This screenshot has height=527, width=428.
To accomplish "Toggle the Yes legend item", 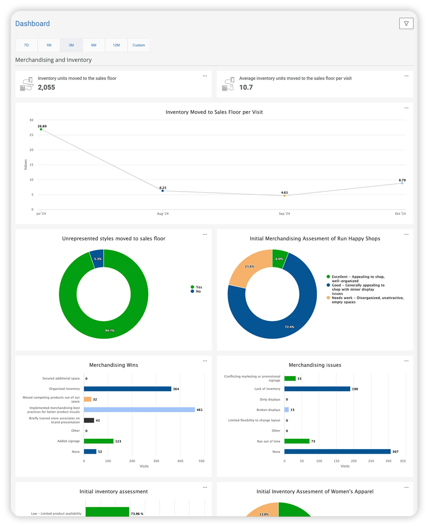I will pyautogui.click(x=197, y=287).
